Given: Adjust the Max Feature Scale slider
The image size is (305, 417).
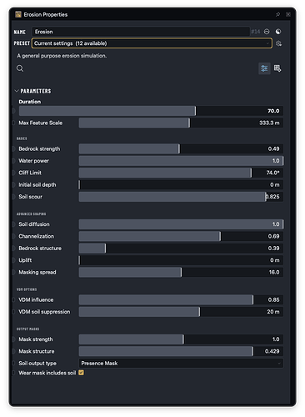Looking at the screenshot, I should 181,123.
